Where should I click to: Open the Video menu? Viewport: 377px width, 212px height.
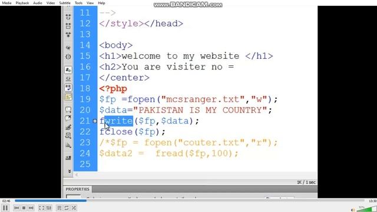[x=51, y=3]
